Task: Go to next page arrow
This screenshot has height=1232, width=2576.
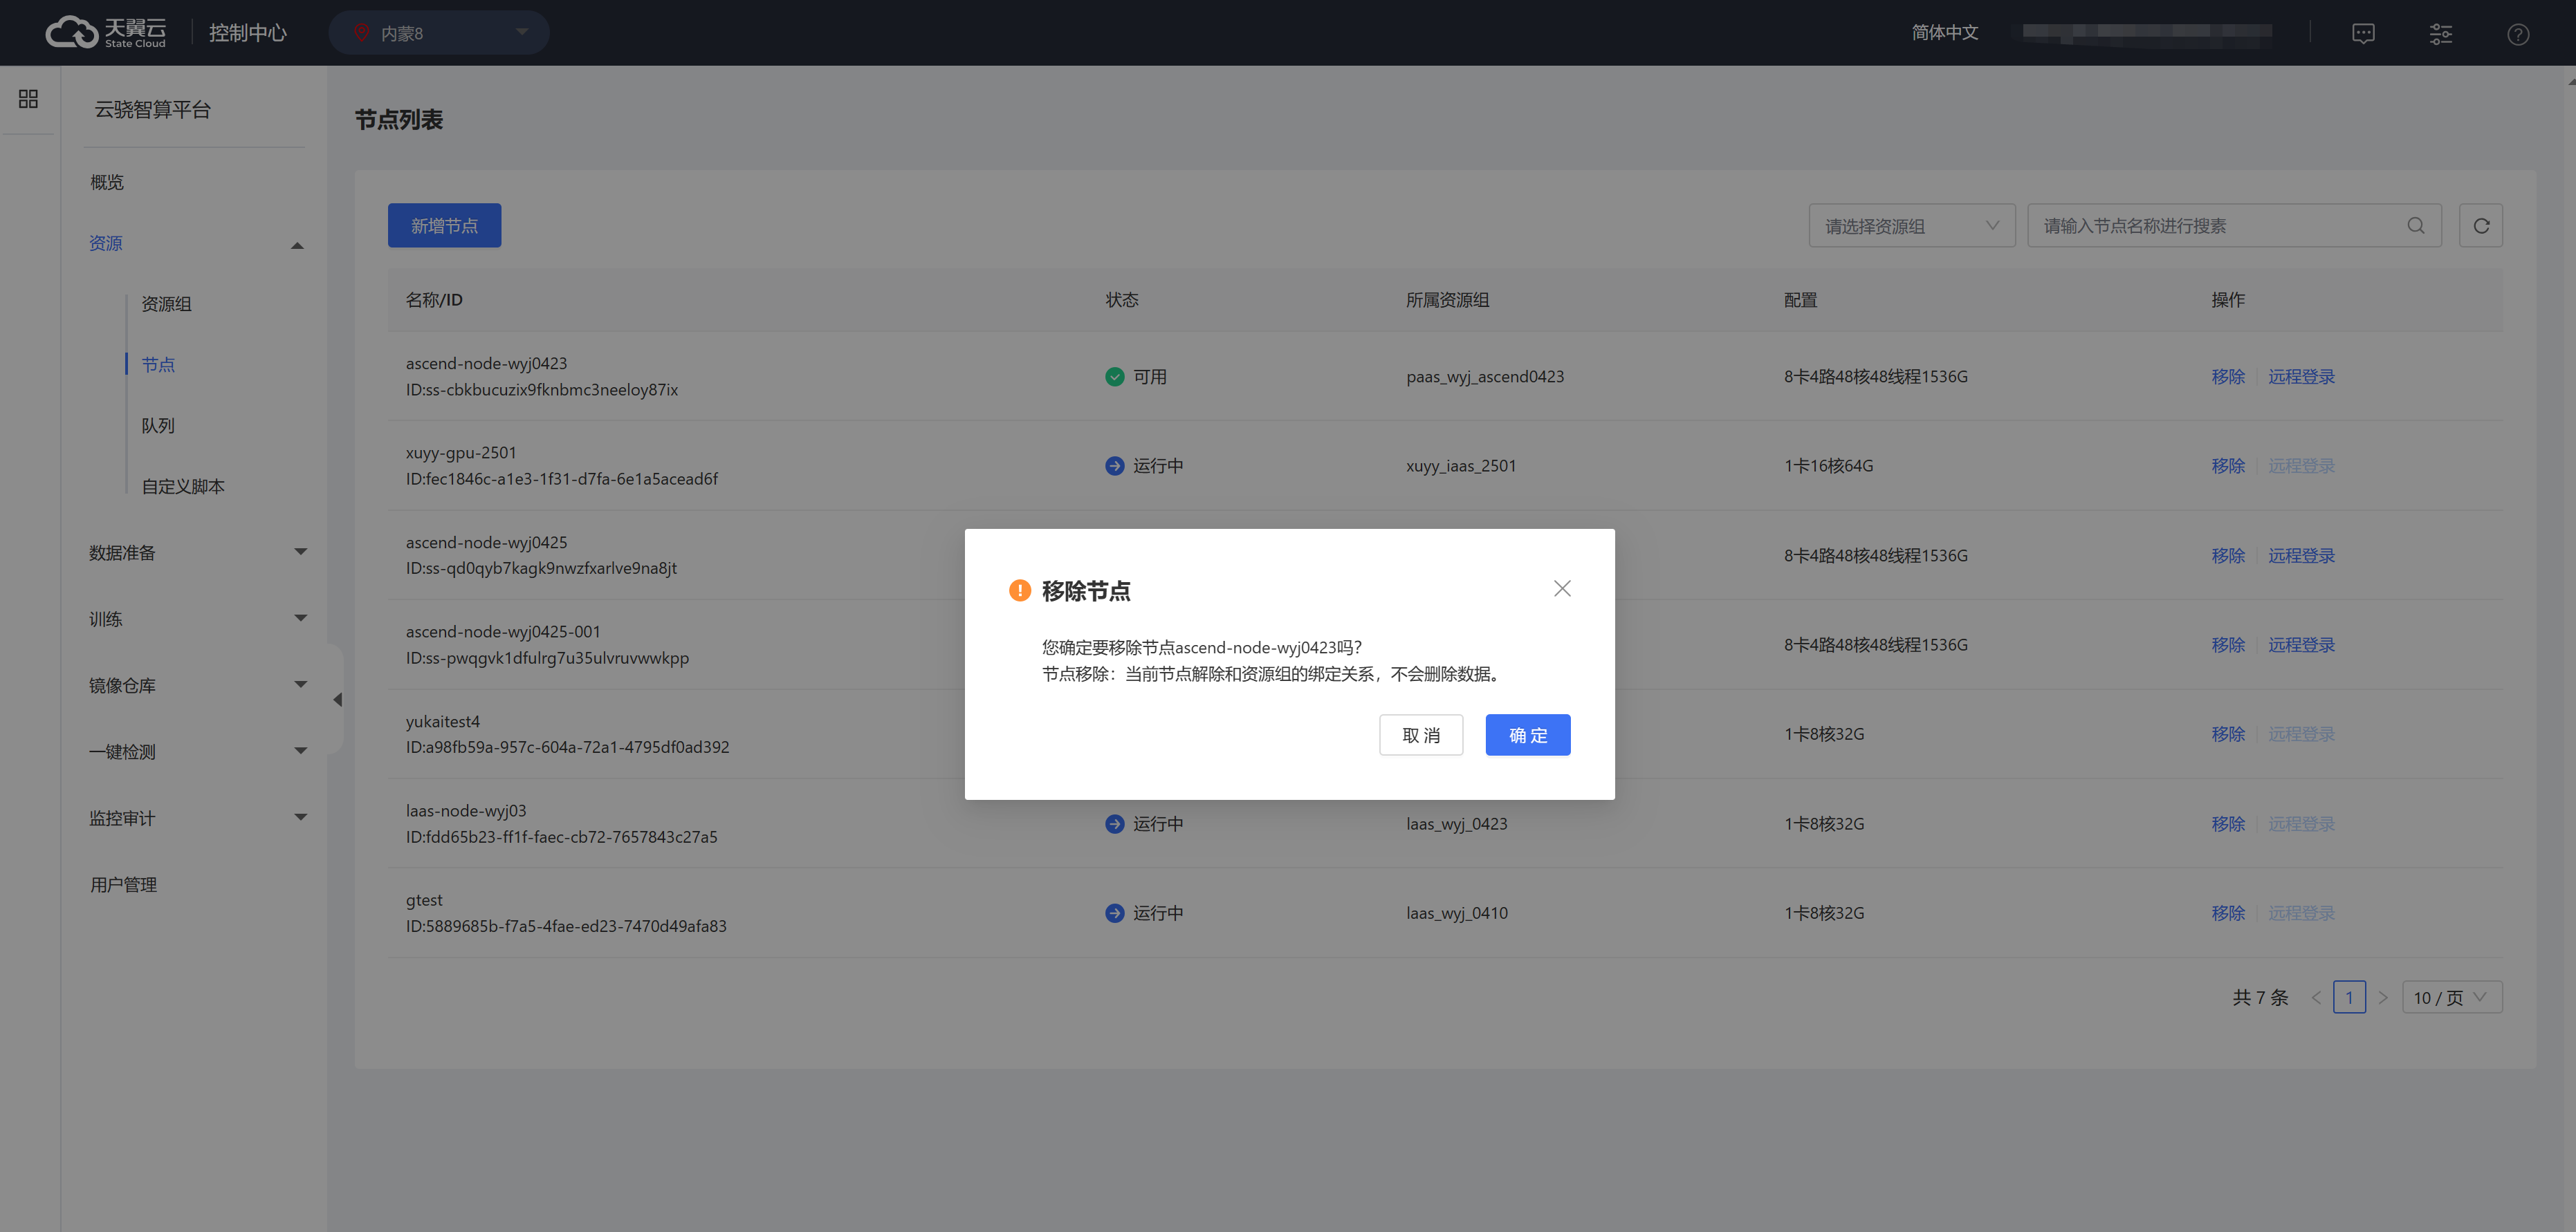Action: point(2383,997)
